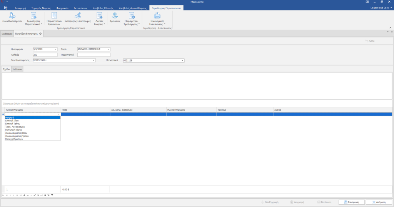
Task: Open the Σειρά combo box
Action: pyautogui.click(x=109, y=49)
